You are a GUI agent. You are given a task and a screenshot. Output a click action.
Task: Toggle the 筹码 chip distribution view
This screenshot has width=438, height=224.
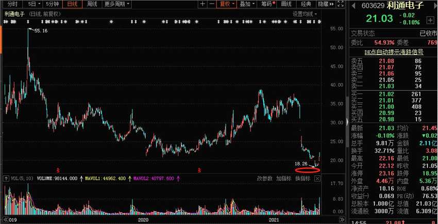tap(267, 4)
